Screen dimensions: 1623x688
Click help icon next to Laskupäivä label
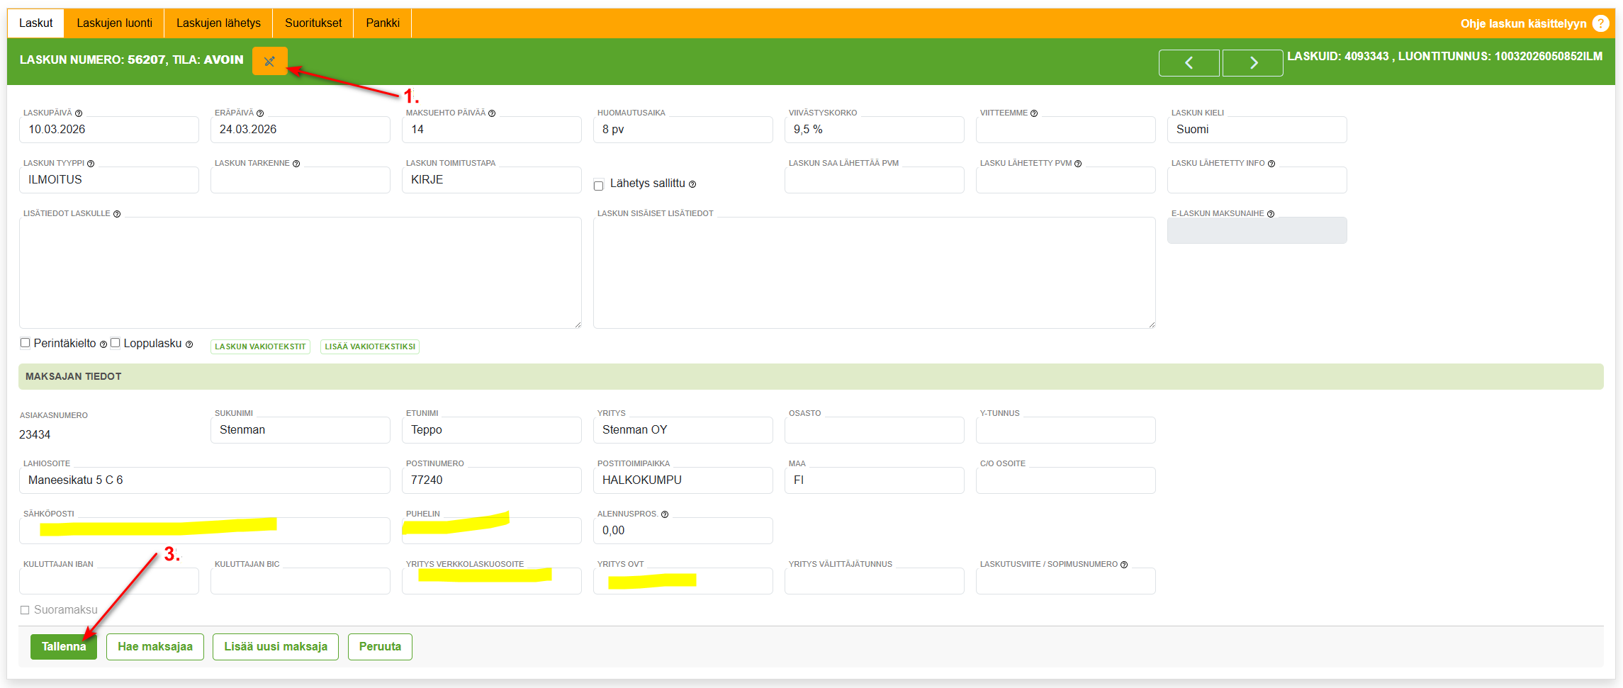79,113
